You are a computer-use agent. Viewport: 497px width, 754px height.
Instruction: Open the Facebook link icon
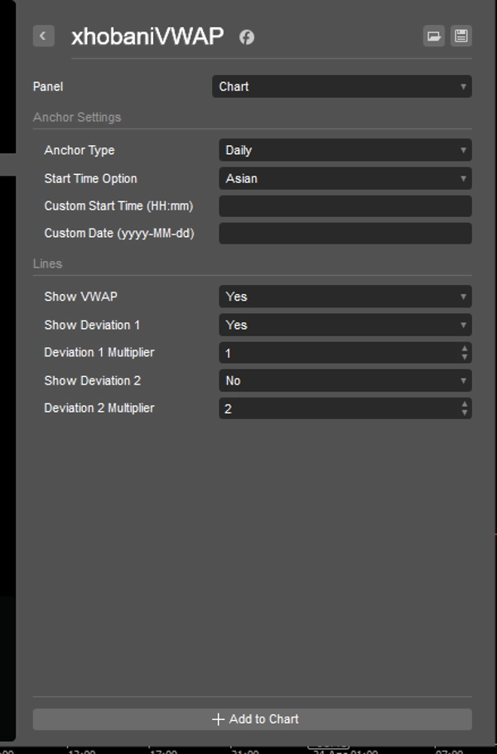[x=247, y=36]
